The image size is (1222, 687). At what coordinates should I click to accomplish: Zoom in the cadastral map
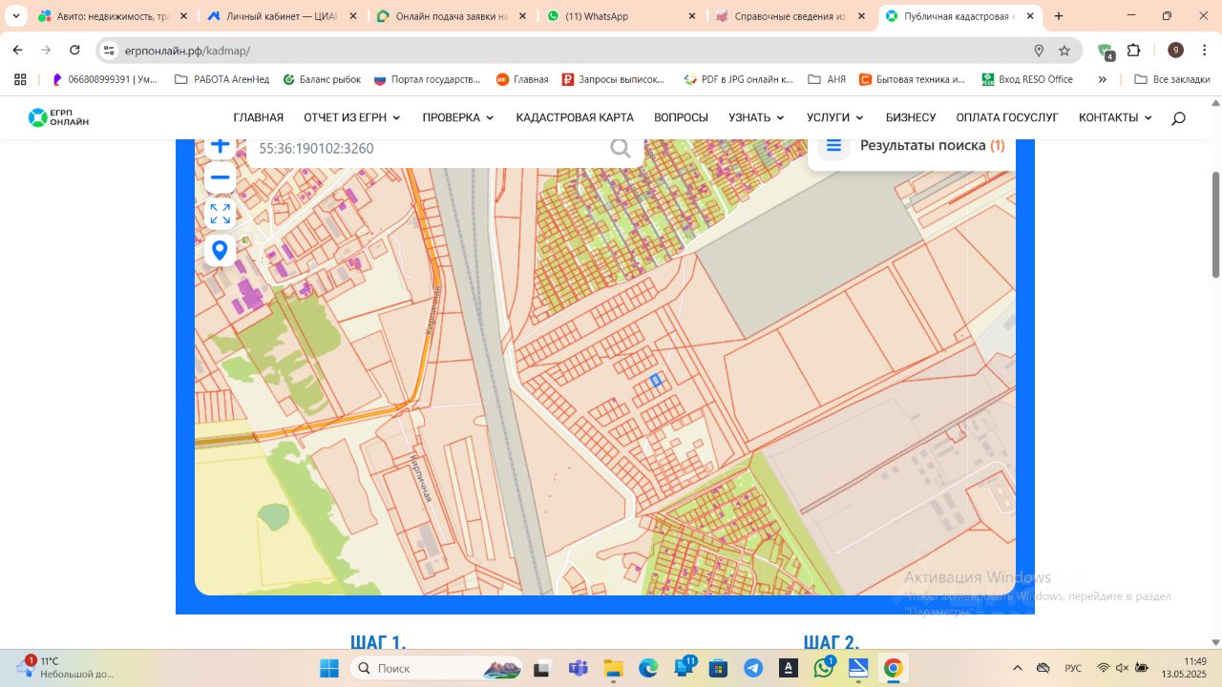click(221, 146)
